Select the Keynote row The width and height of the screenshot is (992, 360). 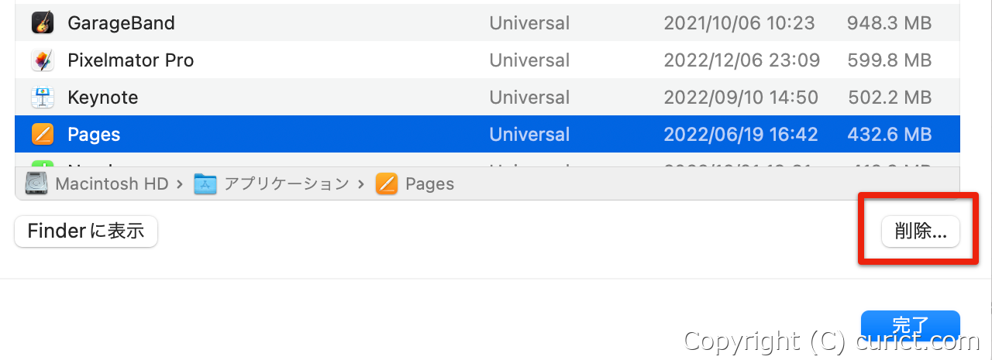(x=487, y=97)
